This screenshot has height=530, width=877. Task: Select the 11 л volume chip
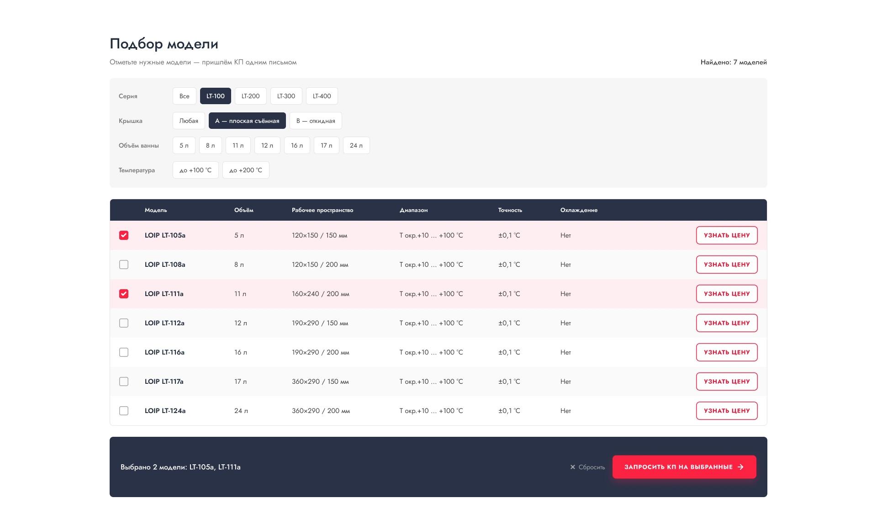(x=238, y=145)
